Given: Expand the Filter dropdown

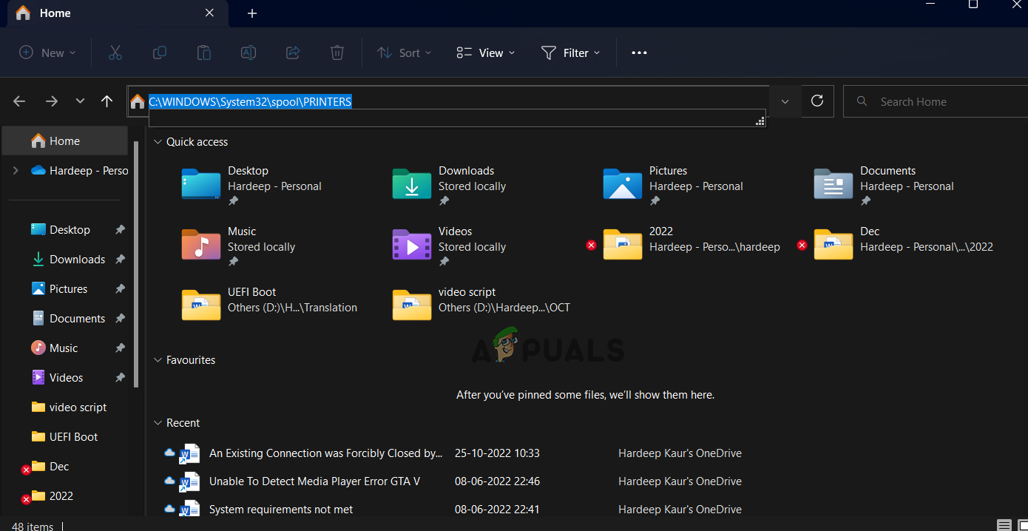Looking at the screenshot, I should (x=571, y=53).
